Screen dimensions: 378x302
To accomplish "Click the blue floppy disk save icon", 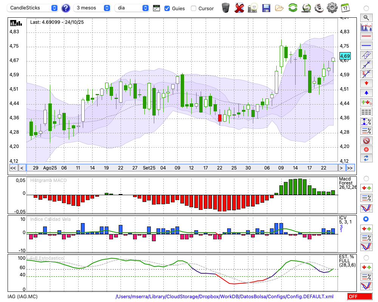I will point(266,8).
